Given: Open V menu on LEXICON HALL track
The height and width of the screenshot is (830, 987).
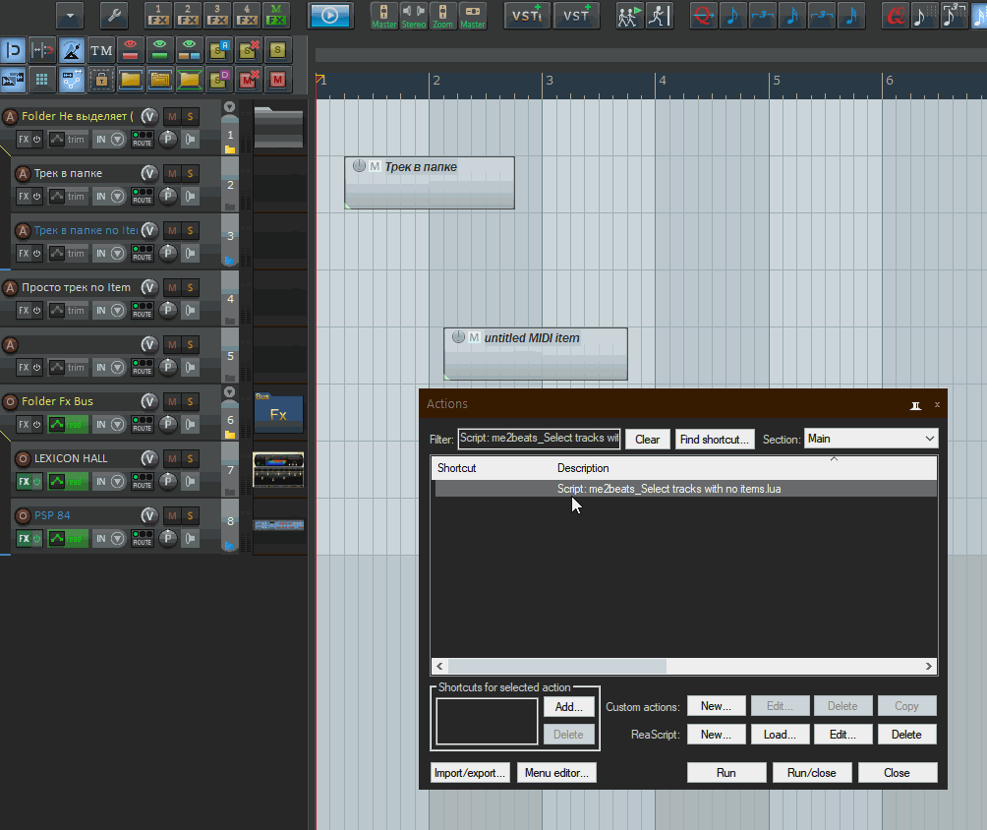Looking at the screenshot, I should pos(149,458).
